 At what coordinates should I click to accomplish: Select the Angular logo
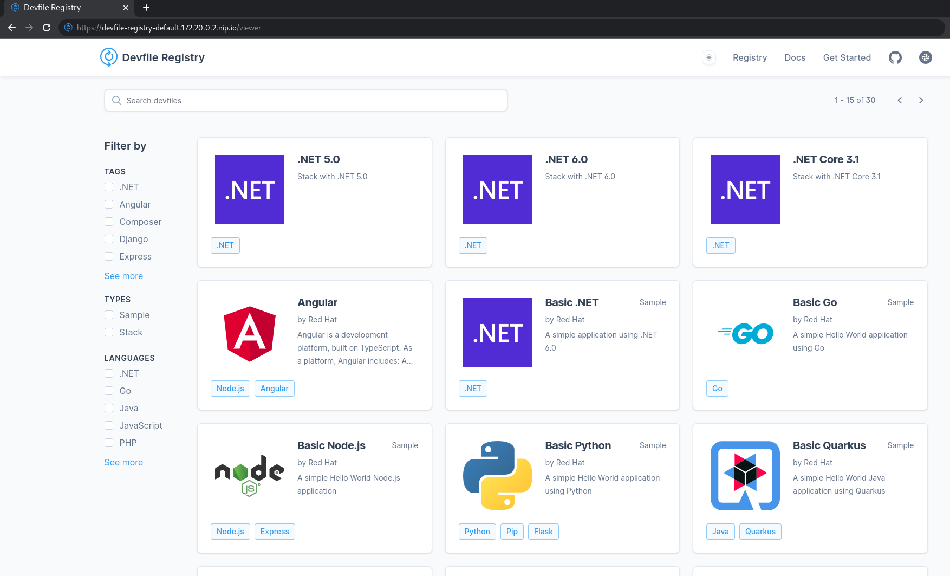[x=249, y=333]
